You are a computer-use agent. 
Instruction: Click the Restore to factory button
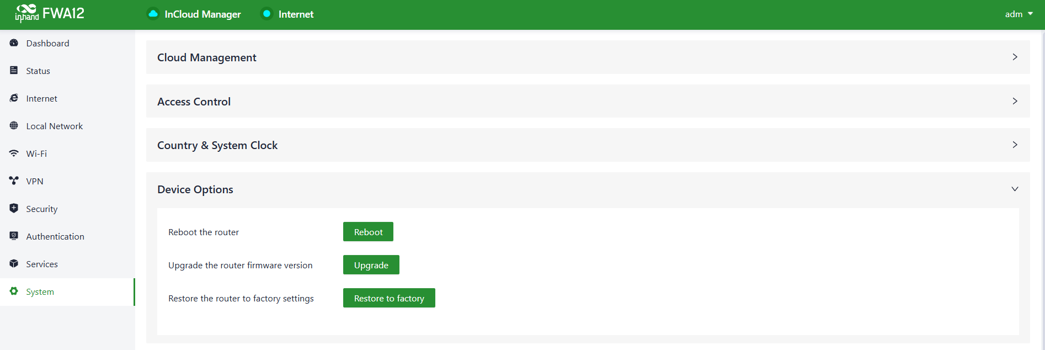click(389, 298)
